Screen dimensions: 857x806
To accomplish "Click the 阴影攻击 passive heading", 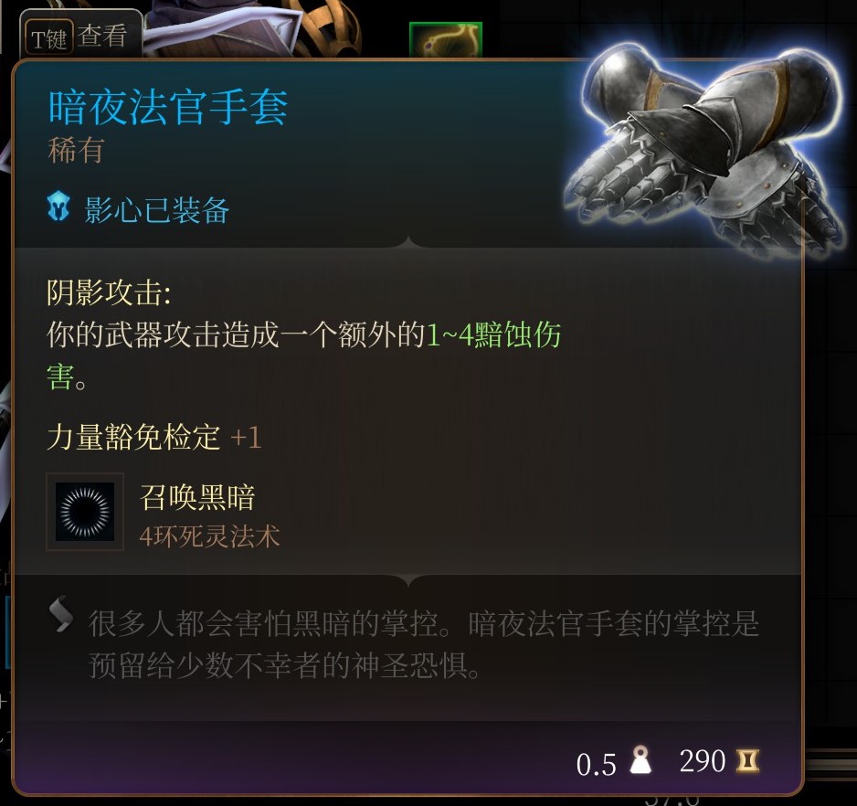I will 109,292.
